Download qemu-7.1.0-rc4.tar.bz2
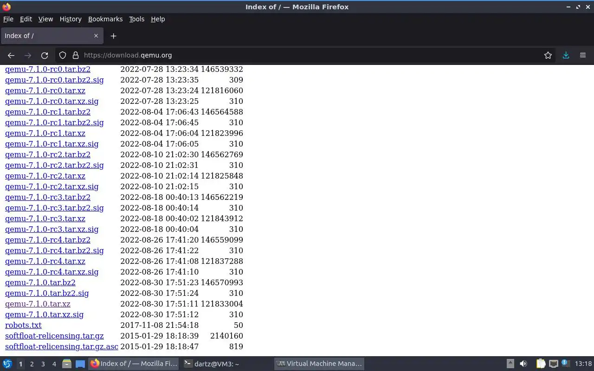Viewport: 594px width, 371px height. pyautogui.click(x=48, y=240)
